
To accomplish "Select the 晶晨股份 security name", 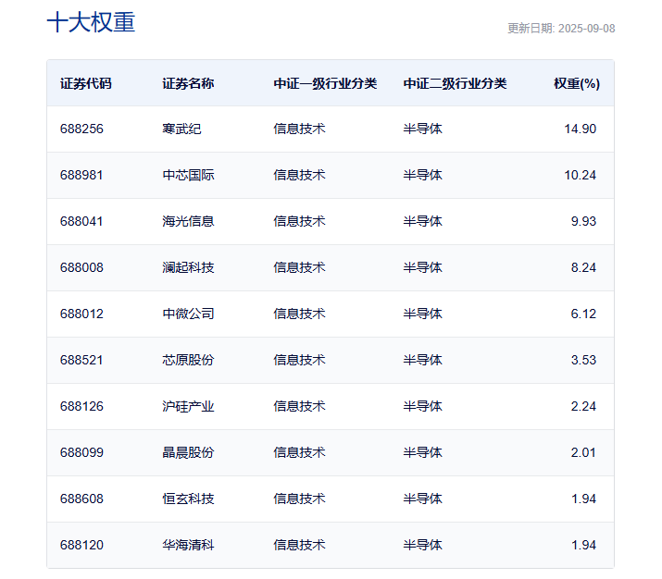I will click(188, 452).
